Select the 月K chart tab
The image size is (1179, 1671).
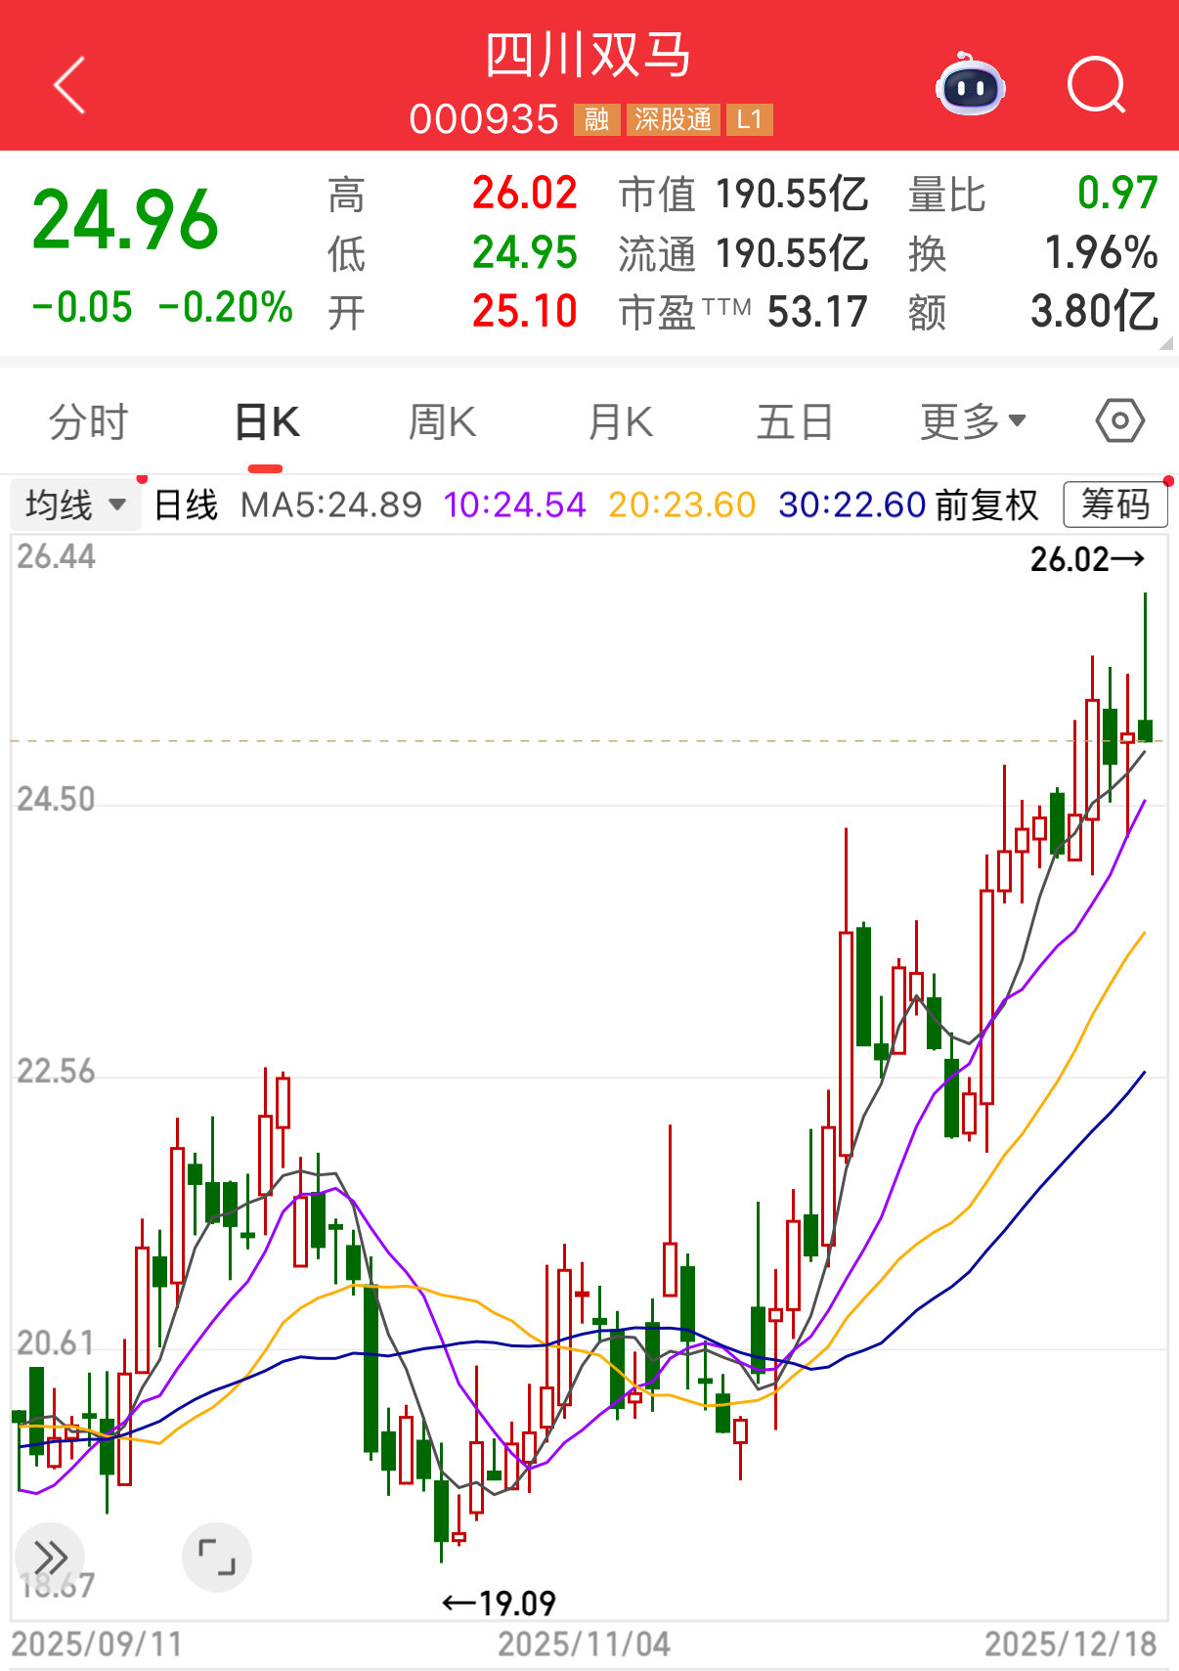620,422
